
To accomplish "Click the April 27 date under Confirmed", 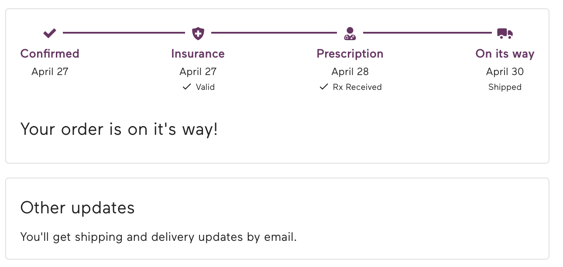I will click(50, 72).
